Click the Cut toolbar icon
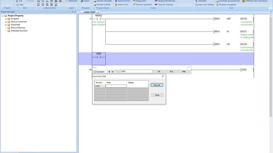This screenshot has width=273, height=153. click(19, 1)
